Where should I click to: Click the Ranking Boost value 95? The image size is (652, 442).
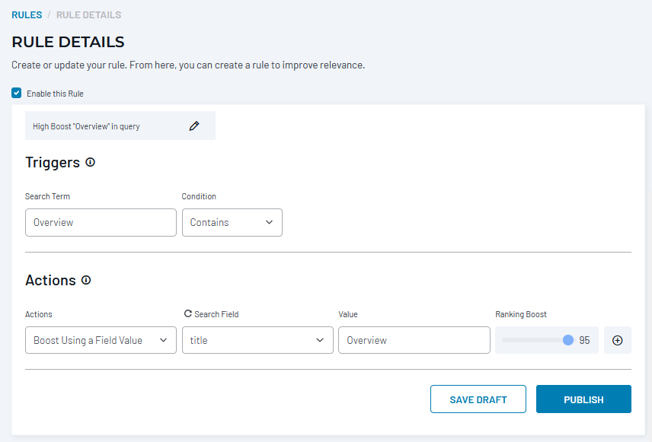[584, 340]
